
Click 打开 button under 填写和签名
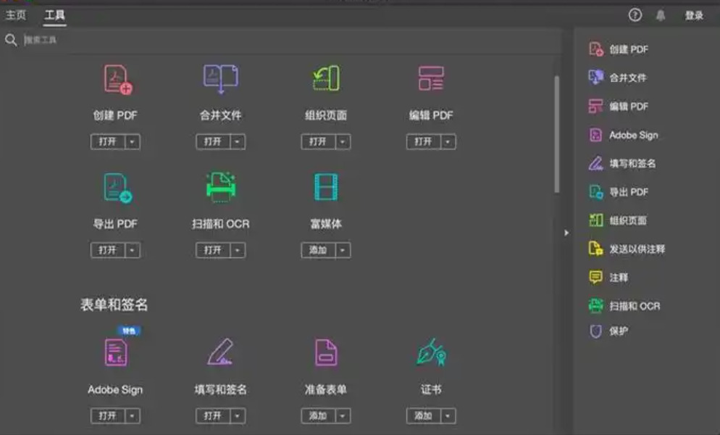(213, 415)
